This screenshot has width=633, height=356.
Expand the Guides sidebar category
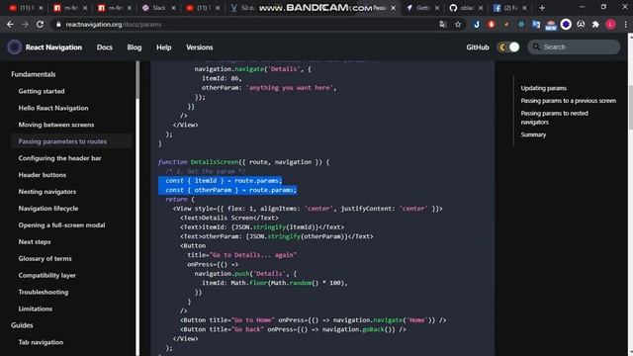(22, 325)
